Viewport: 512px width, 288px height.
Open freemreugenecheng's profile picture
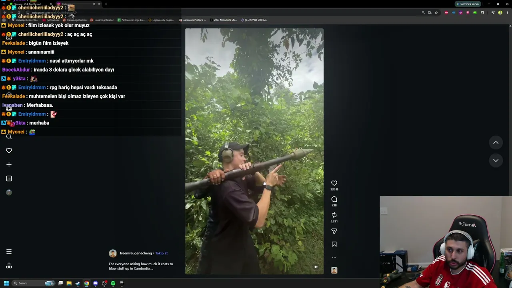[x=113, y=253]
